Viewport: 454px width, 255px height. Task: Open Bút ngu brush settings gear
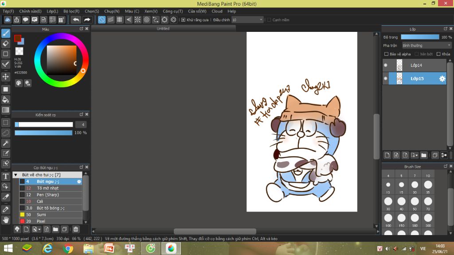coord(79,182)
